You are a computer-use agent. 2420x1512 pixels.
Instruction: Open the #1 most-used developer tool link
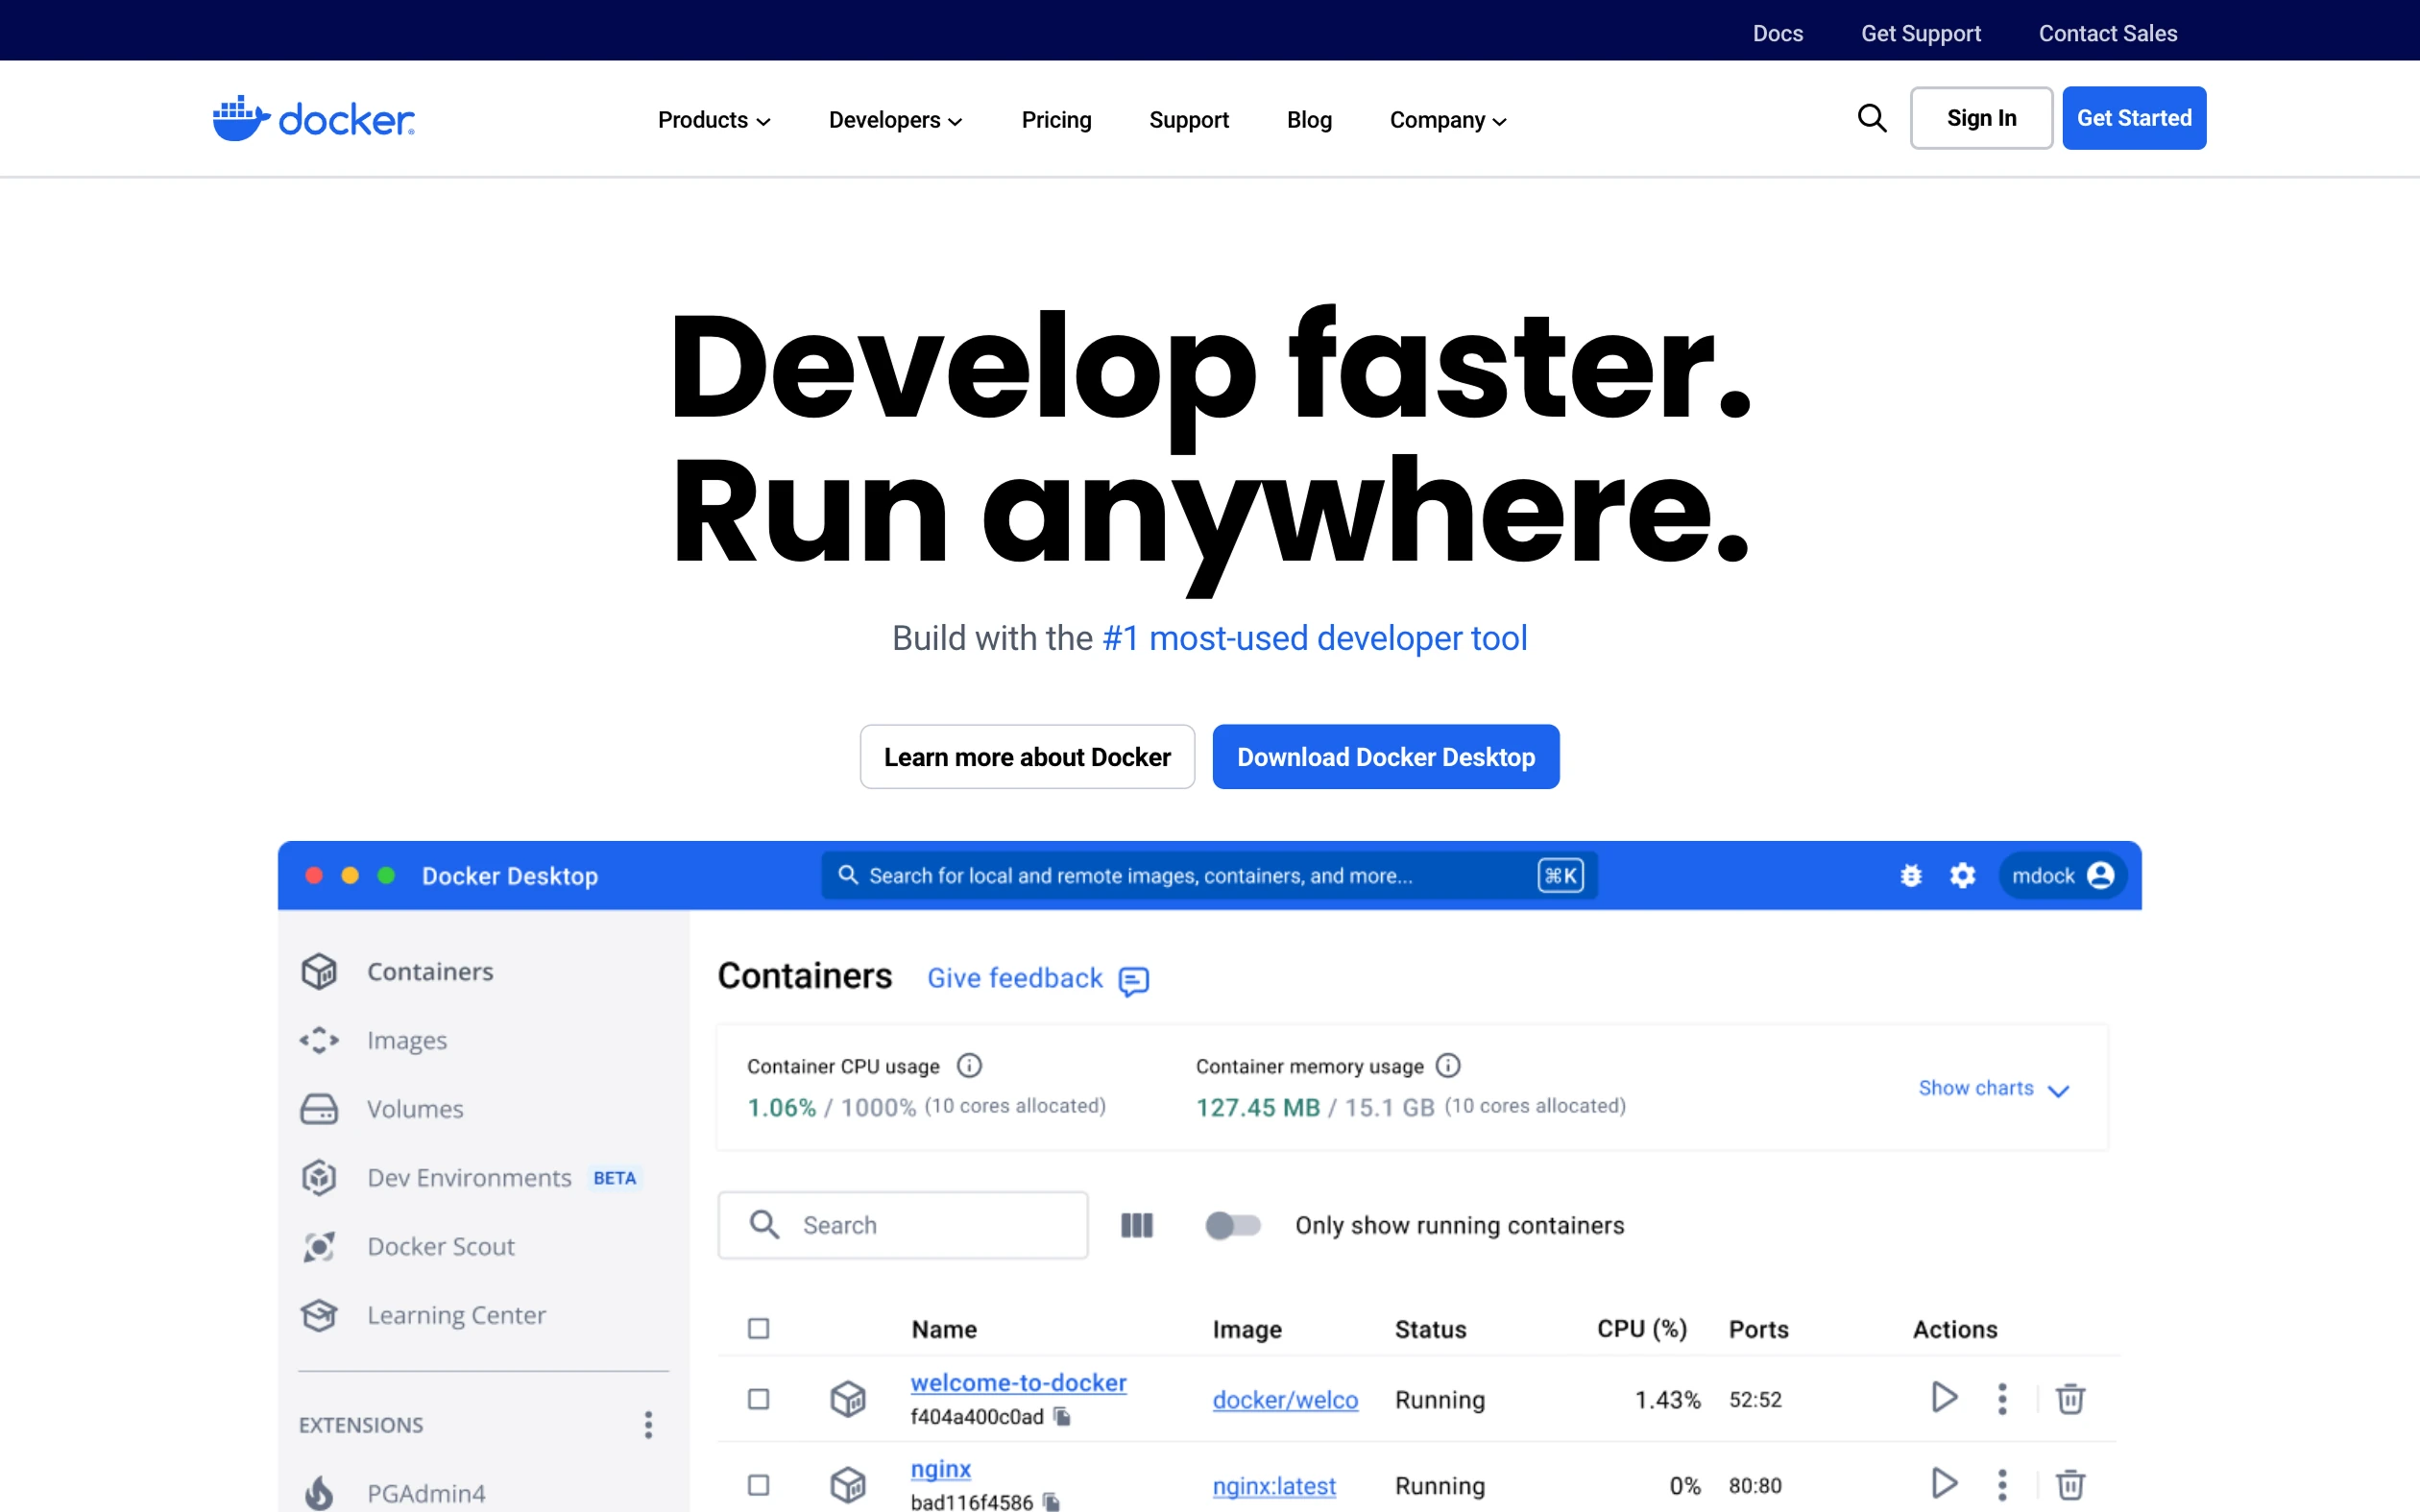pos(1315,638)
